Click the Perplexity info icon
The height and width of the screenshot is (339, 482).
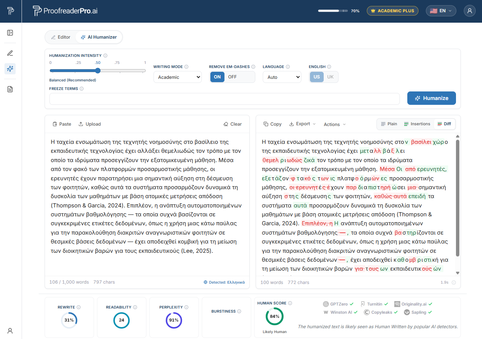pos(186,307)
